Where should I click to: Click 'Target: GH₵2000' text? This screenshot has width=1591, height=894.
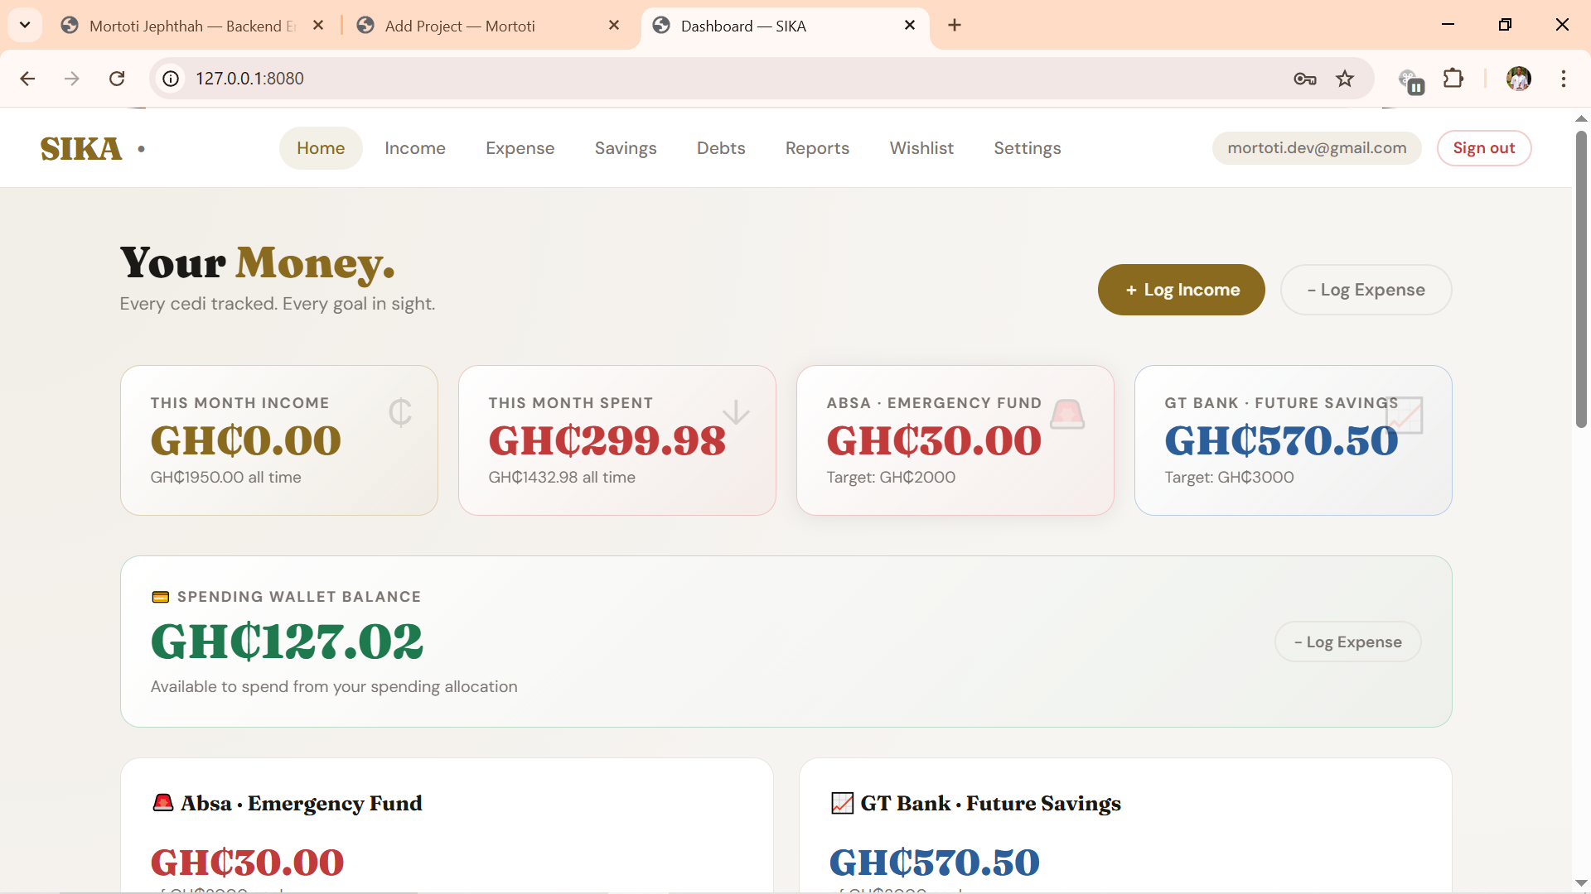[891, 478]
